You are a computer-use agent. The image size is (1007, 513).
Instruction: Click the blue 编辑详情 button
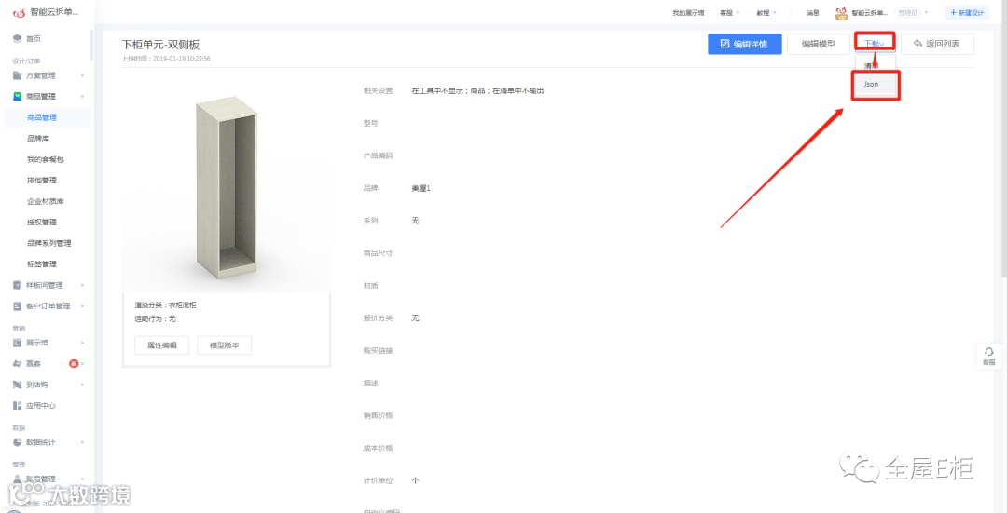point(745,45)
